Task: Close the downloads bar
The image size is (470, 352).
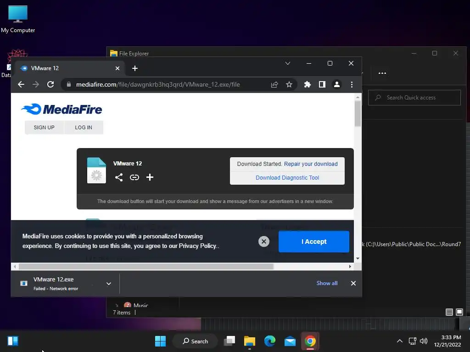Action: tap(353, 283)
